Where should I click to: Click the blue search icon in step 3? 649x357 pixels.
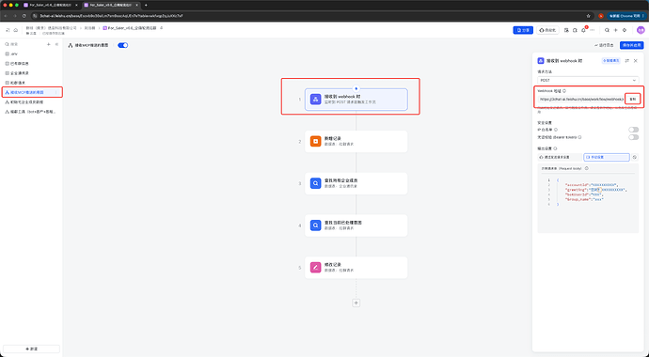pyautogui.click(x=315, y=183)
